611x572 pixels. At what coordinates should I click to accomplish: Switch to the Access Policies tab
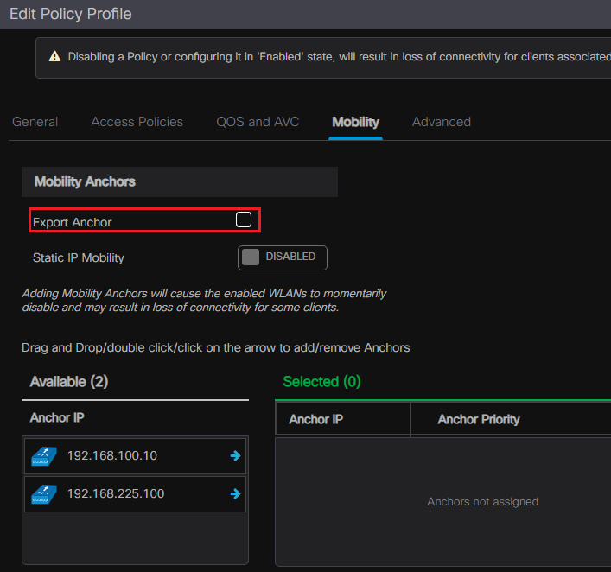(x=137, y=122)
